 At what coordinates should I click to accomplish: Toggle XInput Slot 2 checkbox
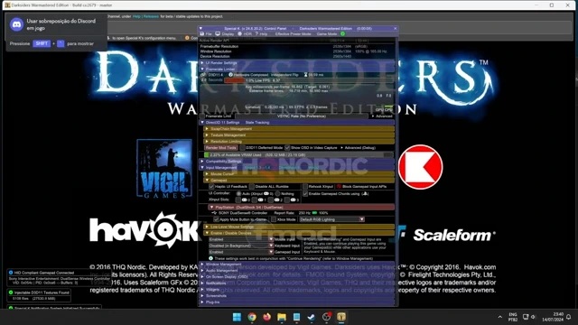271,200
